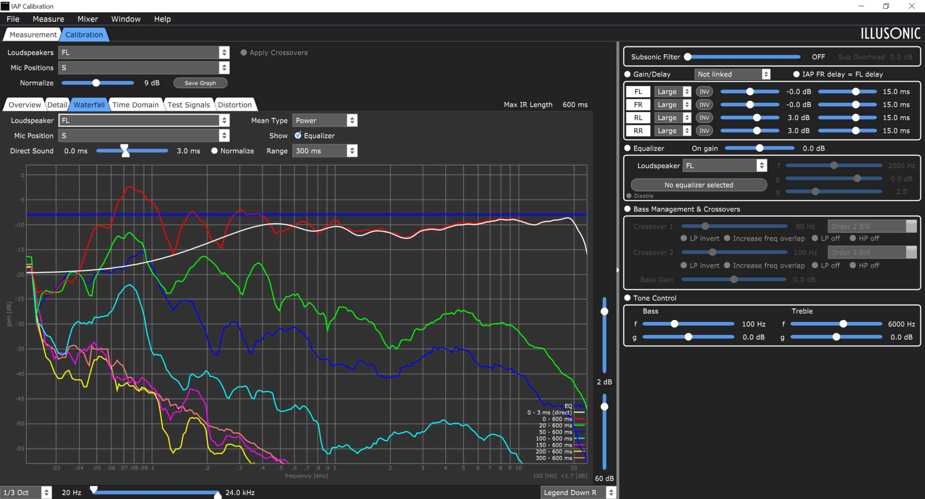Open the Mic Position dropdown in Waterfall
Image resolution: width=925 pixels, height=499 pixels.
tap(144, 136)
